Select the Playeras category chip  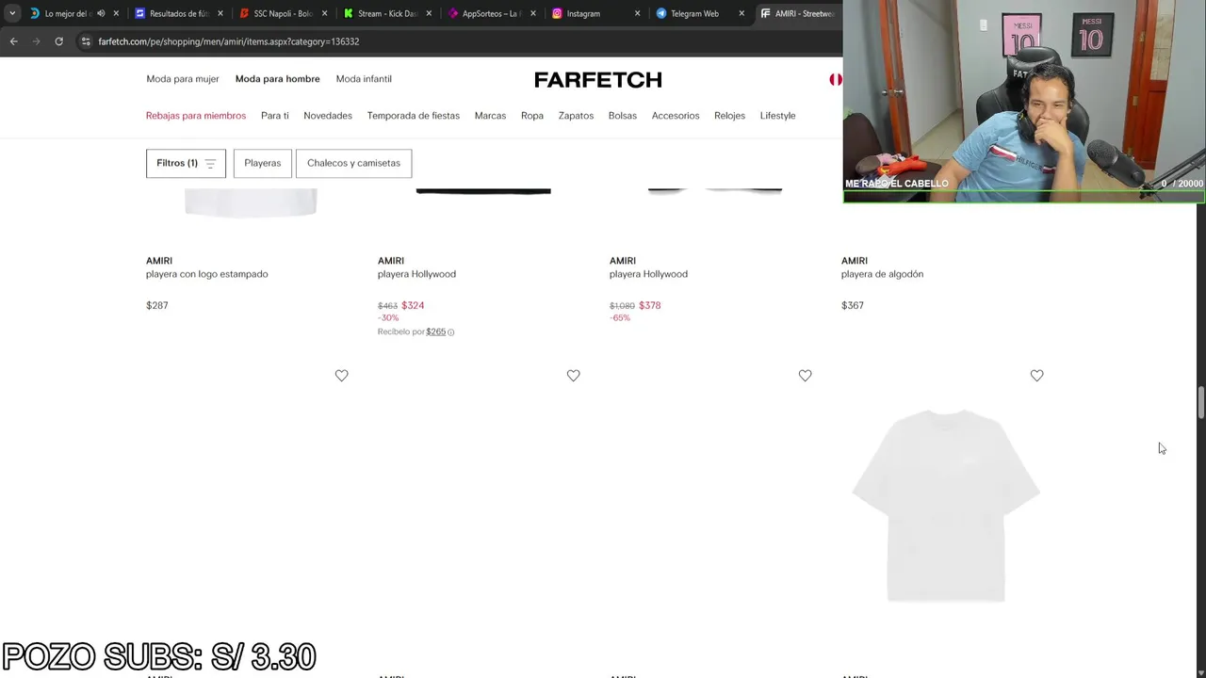[263, 163]
